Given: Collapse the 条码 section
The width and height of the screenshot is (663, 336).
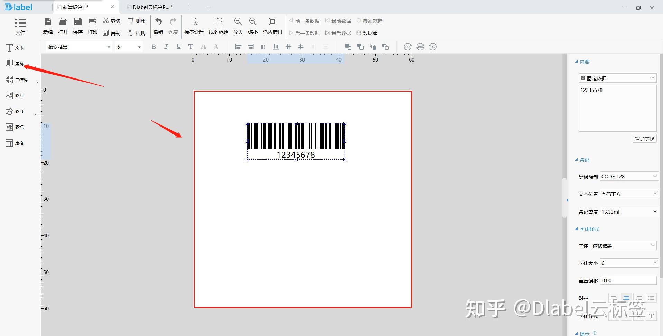Looking at the screenshot, I should [x=576, y=160].
